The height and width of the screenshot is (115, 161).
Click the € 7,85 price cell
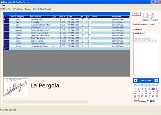63,46
